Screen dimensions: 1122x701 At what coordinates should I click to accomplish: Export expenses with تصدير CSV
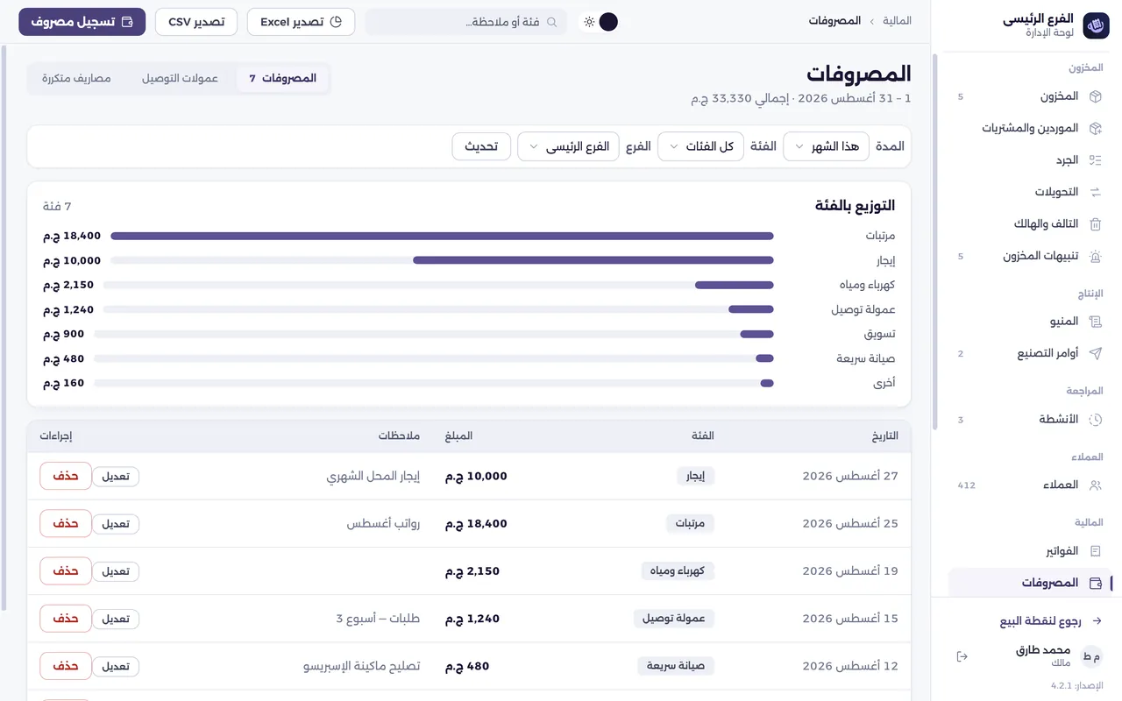196,22
